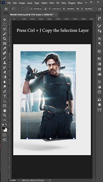Image resolution: width=103 pixels, height=182 pixels.
Task: Toggle relative positioning triangle icon
Action: (45, 9)
